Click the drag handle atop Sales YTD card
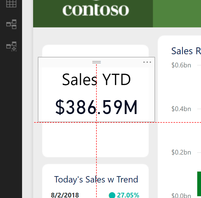Viewport: 201px width, 198px height. pos(96,62)
